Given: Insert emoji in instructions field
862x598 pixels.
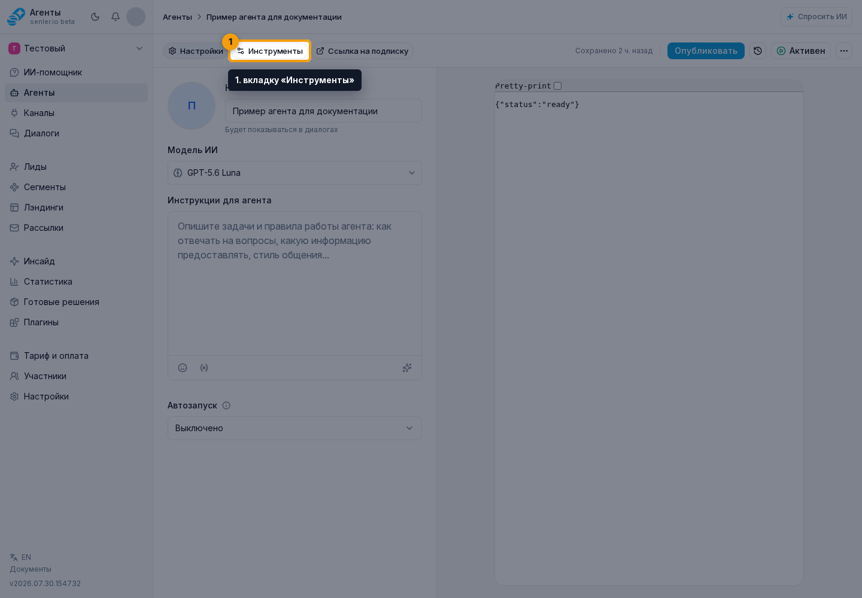Looking at the screenshot, I should pos(183,368).
